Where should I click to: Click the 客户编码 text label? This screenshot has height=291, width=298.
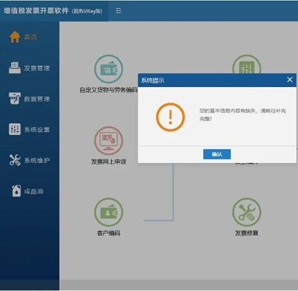click(x=109, y=233)
